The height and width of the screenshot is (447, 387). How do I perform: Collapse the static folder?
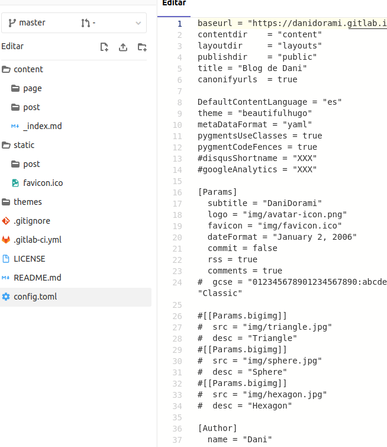(24, 145)
